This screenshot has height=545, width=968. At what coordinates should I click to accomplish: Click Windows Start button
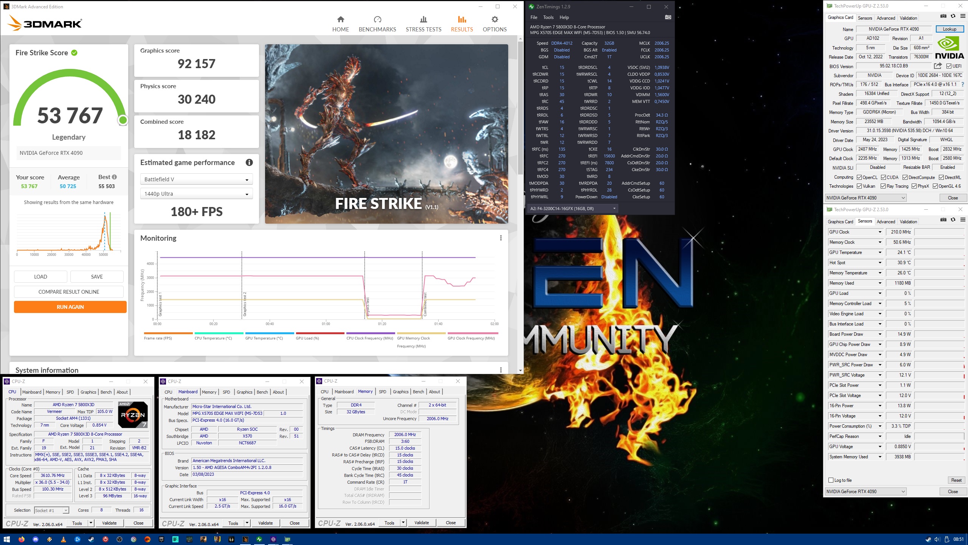pyautogui.click(x=6, y=539)
